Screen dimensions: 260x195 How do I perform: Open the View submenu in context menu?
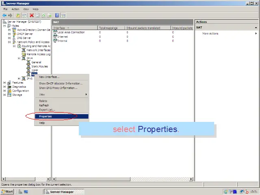(42, 94)
